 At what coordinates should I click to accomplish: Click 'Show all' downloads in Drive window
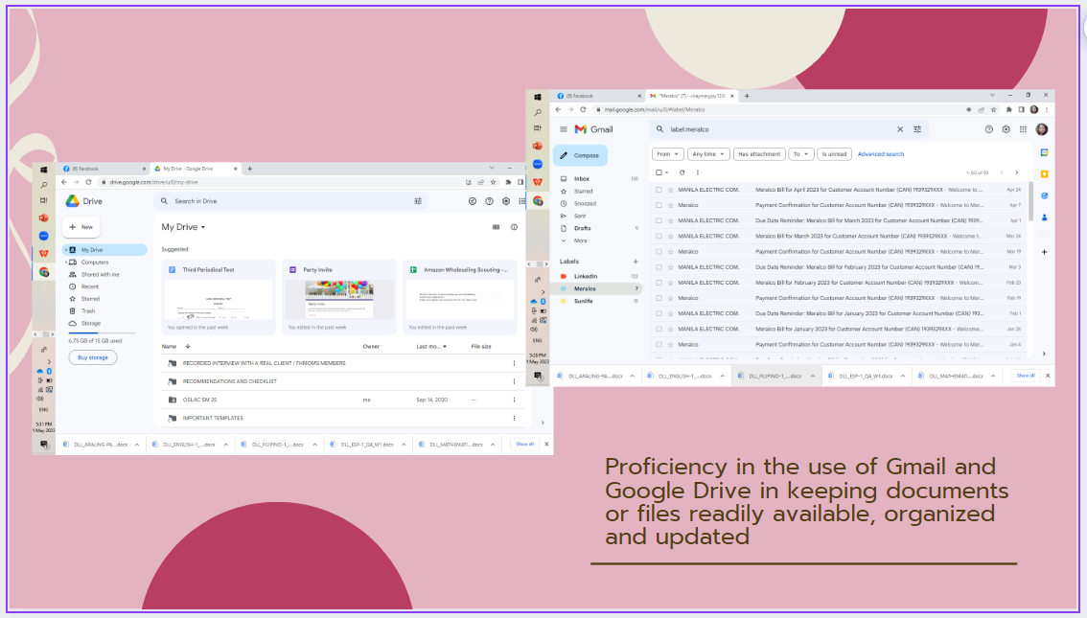coord(524,445)
